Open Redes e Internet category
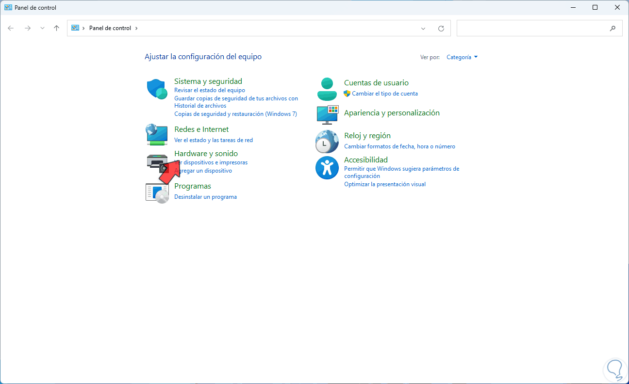629x384 pixels. click(x=201, y=129)
